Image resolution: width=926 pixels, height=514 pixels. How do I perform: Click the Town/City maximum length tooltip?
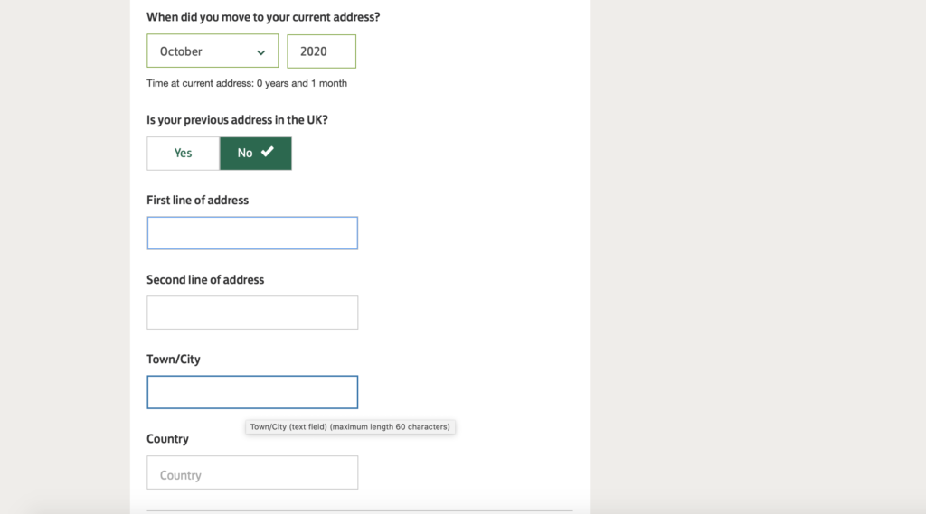(x=350, y=426)
